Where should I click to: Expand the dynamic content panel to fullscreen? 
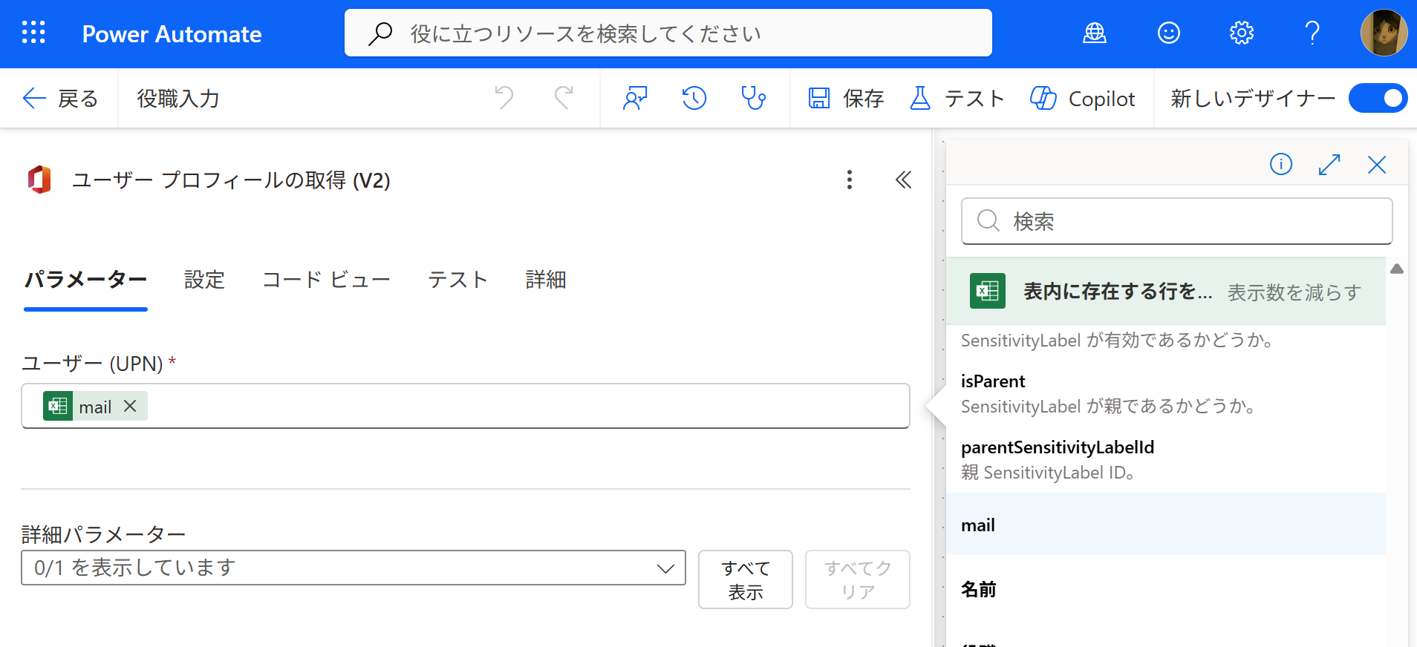point(1329,164)
